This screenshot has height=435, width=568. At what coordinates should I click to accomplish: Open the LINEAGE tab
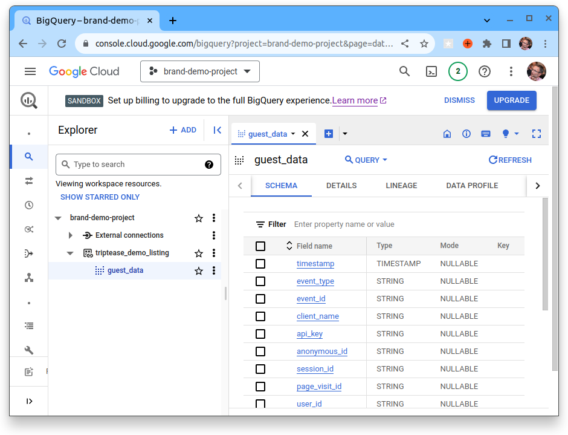(401, 186)
